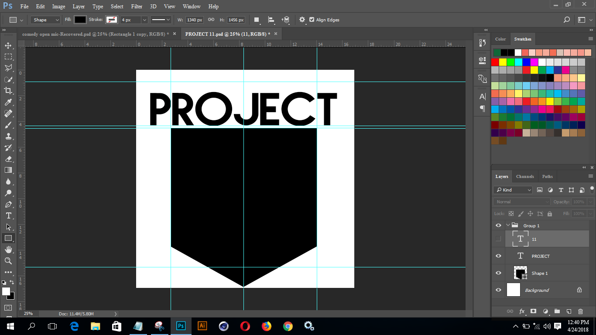Screen dimensions: 596x335
Task: Select the Crop tool
Action: click(x=8, y=91)
